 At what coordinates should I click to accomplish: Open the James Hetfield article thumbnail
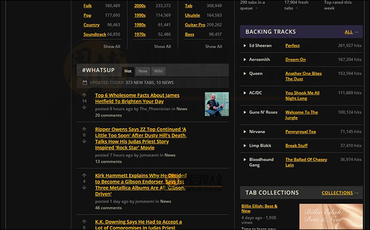point(216,104)
